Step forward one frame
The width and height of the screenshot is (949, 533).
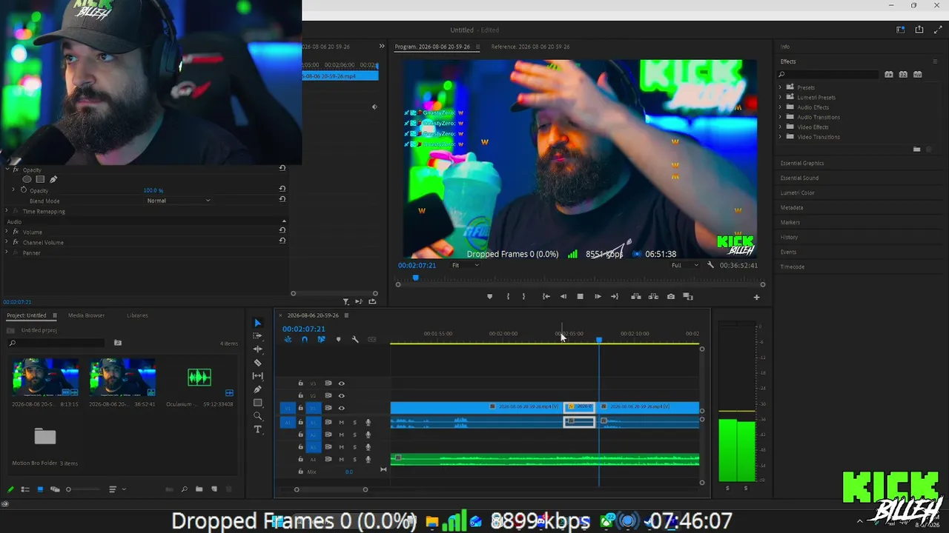coord(598,297)
